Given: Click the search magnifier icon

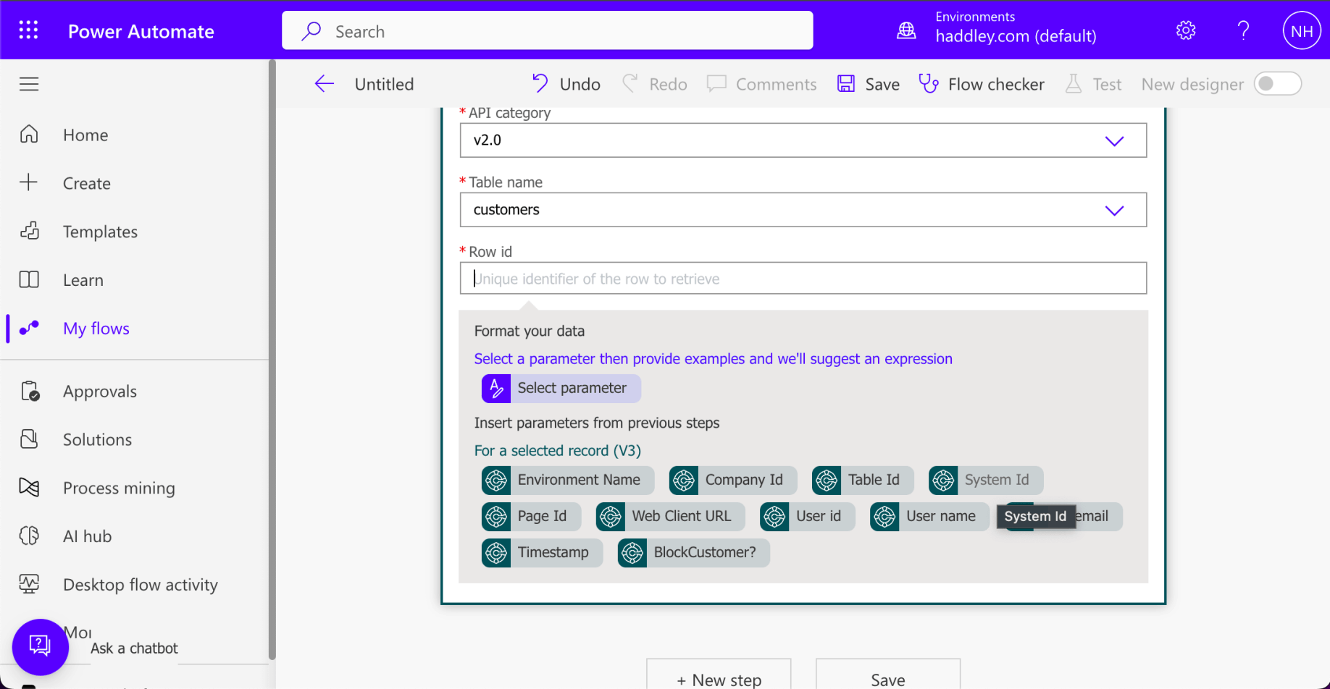Looking at the screenshot, I should click(311, 31).
